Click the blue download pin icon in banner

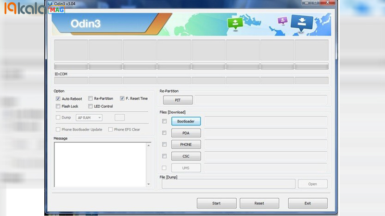(303, 23)
